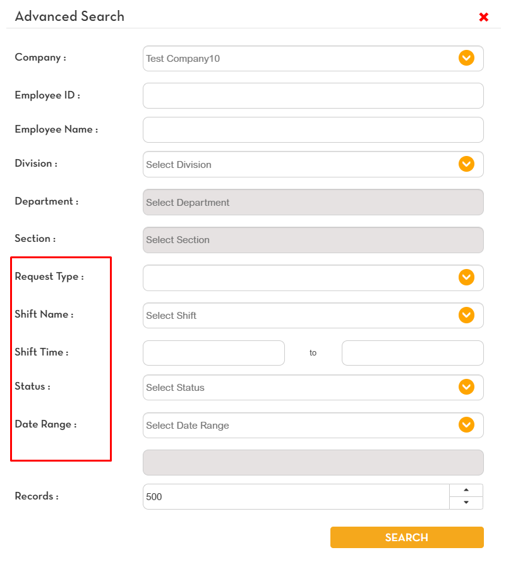Open the Select Division combo box
Screen dimensions: 506x562
(x=313, y=164)
